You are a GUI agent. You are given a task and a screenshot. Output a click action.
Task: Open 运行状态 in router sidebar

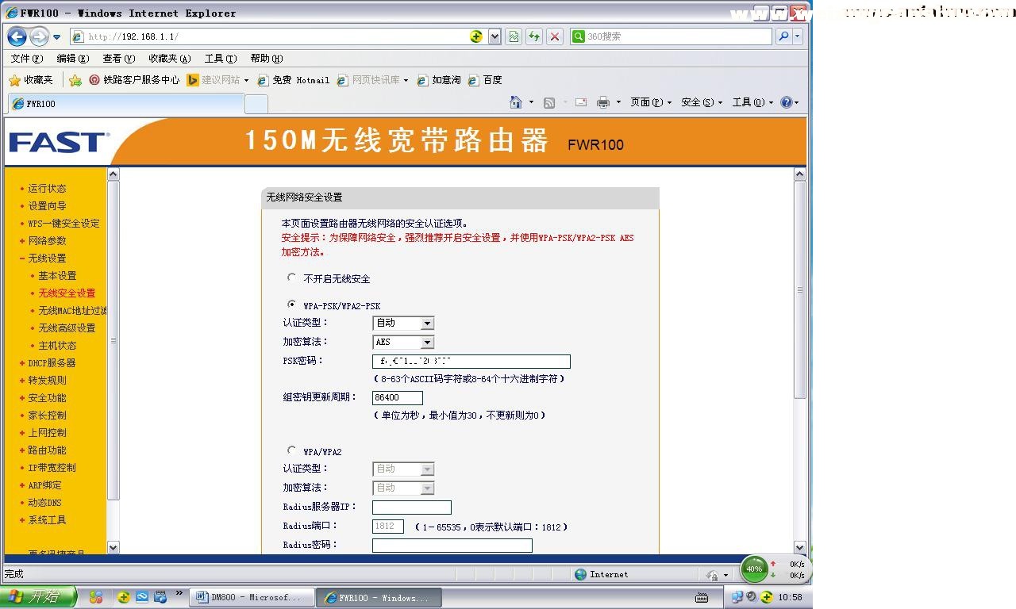click(47, 189)
